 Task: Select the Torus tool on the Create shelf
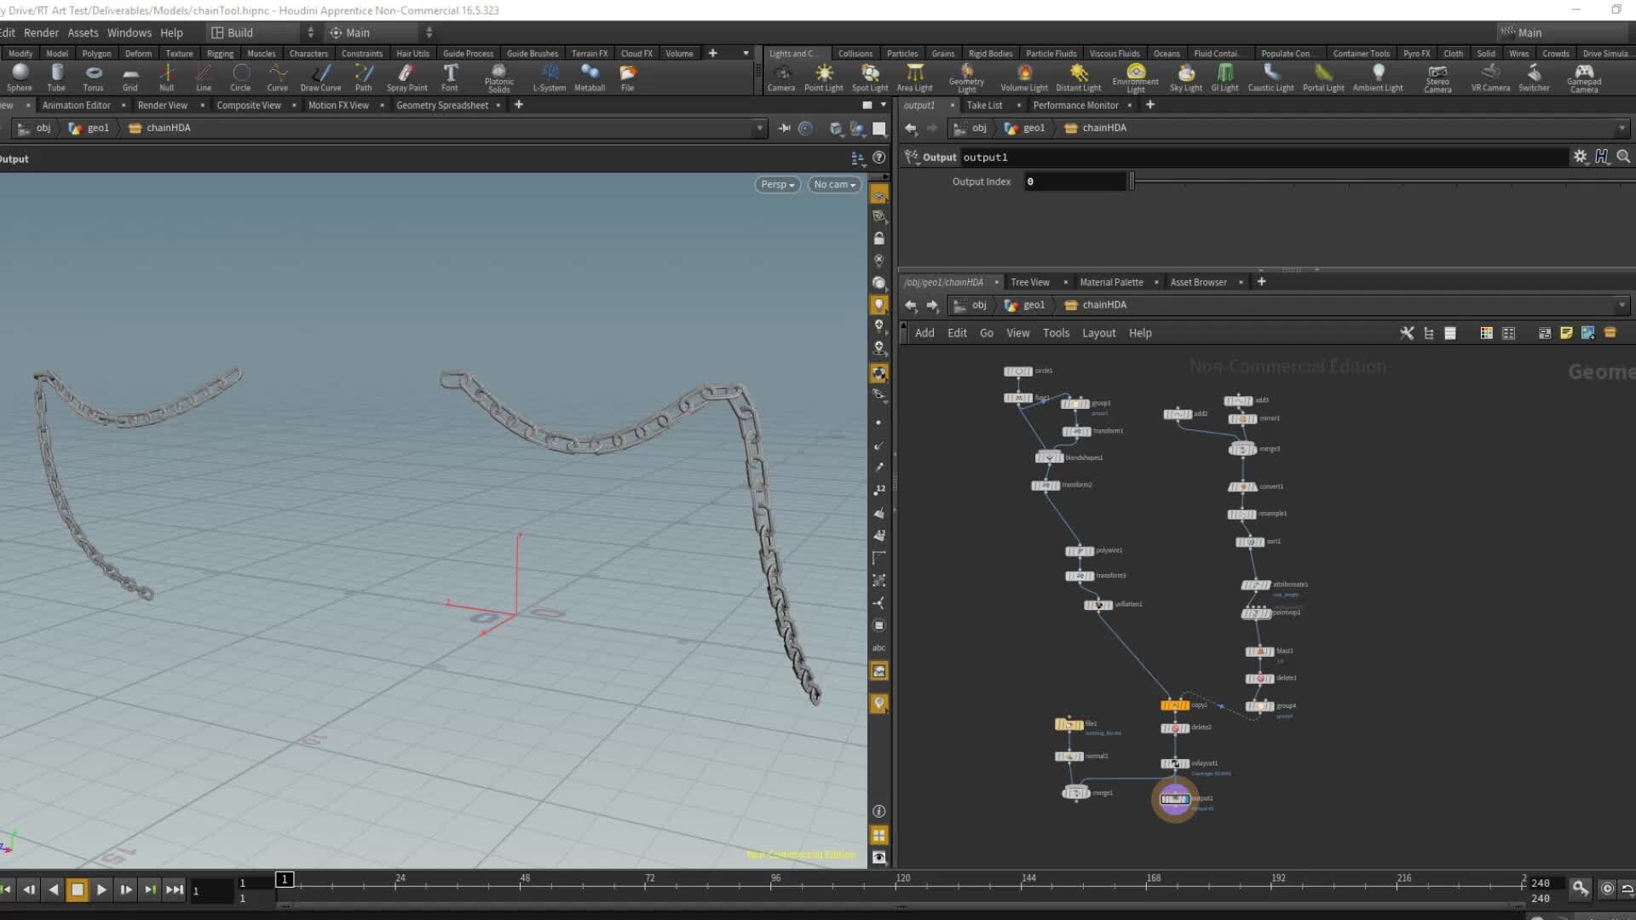(93, 78)
